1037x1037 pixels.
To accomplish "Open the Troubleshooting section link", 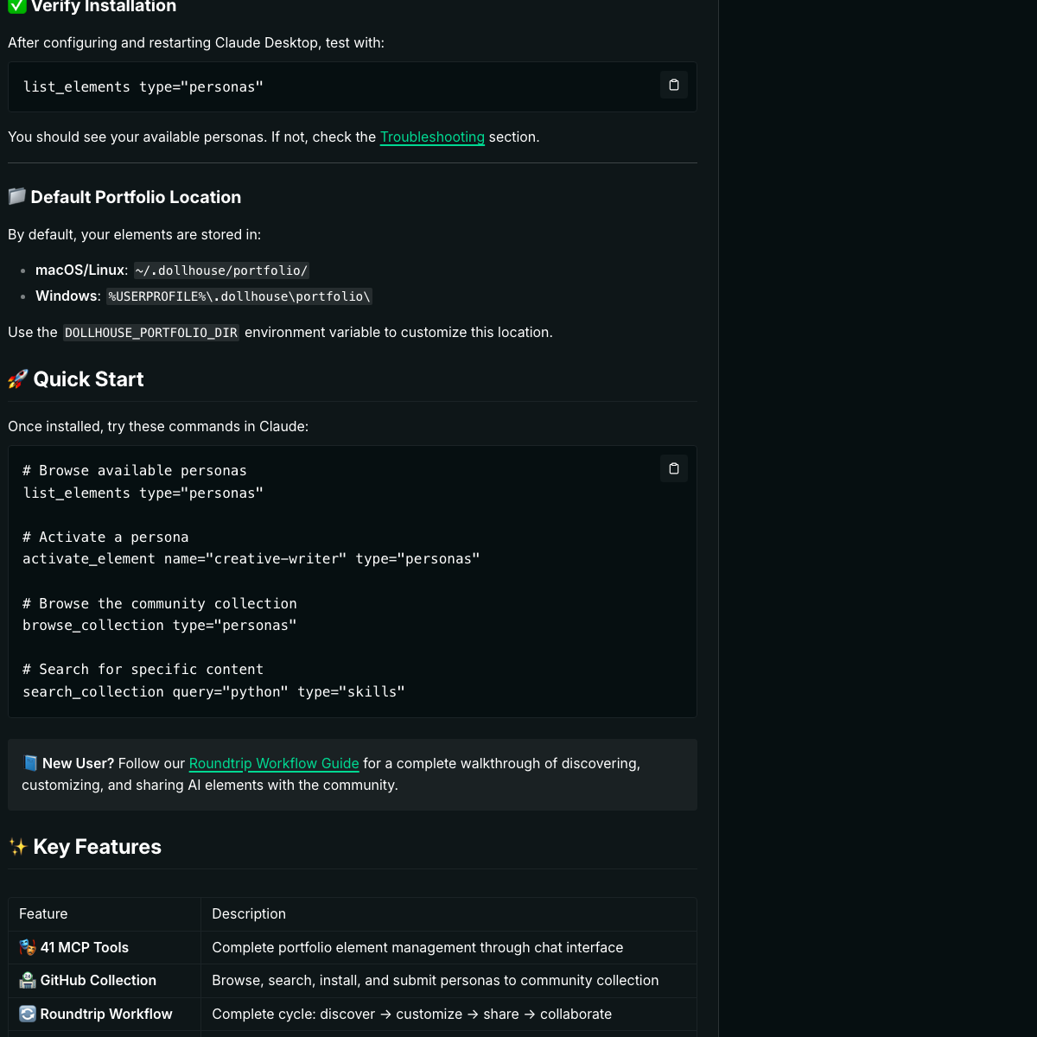I will (432, 137).
